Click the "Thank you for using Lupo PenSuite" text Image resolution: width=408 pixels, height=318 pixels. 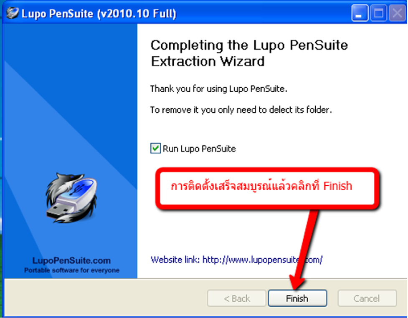(218, 89)
